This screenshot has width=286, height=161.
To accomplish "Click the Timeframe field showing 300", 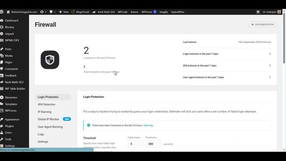I will 153,144.
